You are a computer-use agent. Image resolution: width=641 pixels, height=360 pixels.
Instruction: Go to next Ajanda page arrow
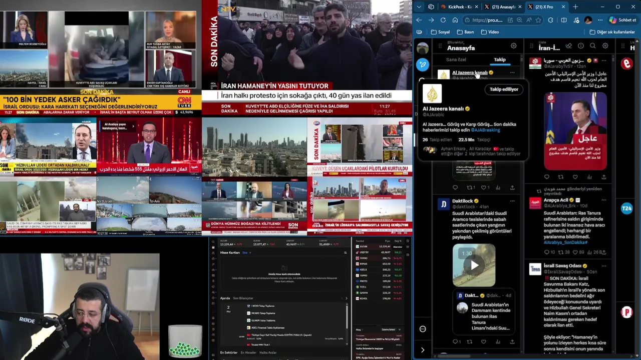click(346, 298)
